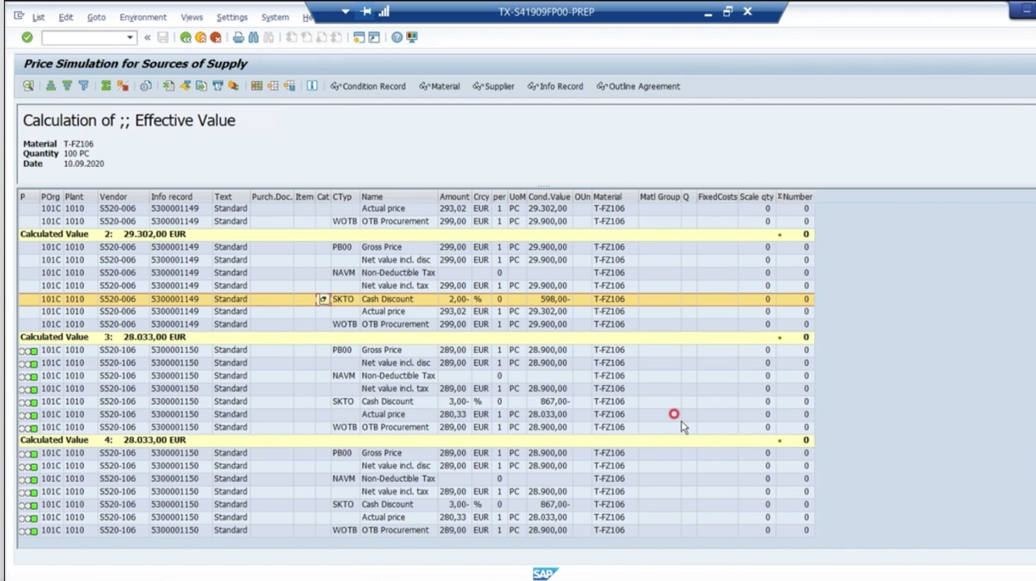
Task: Click the Total sigma icon
Action: click(x=106, y=86)
